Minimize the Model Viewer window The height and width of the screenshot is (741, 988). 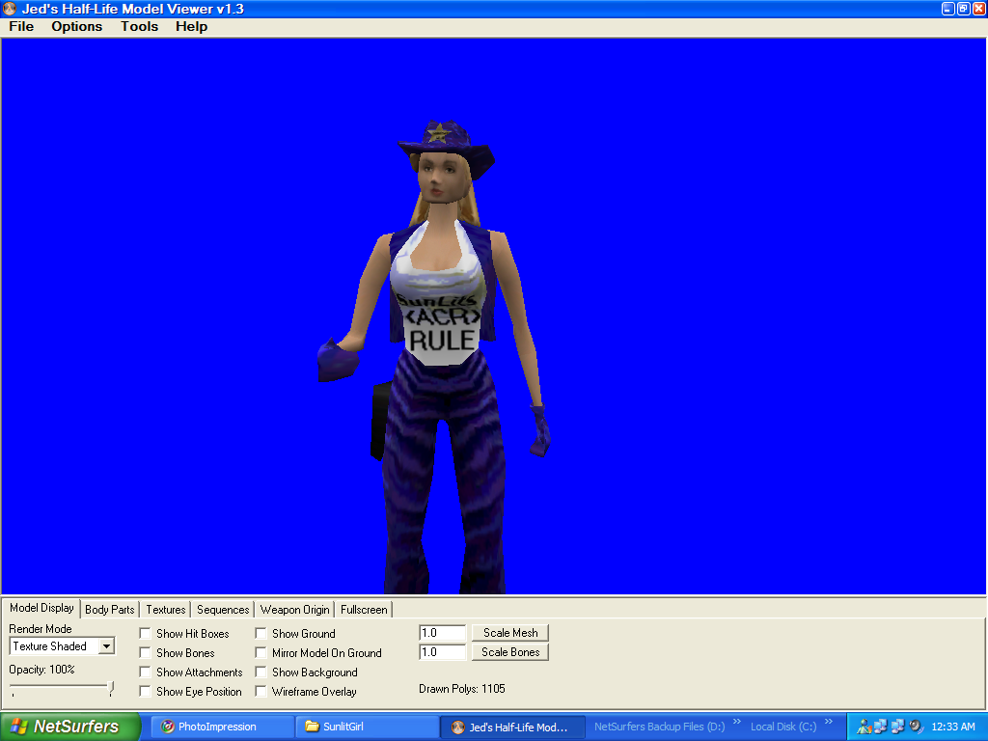point(947,9)
